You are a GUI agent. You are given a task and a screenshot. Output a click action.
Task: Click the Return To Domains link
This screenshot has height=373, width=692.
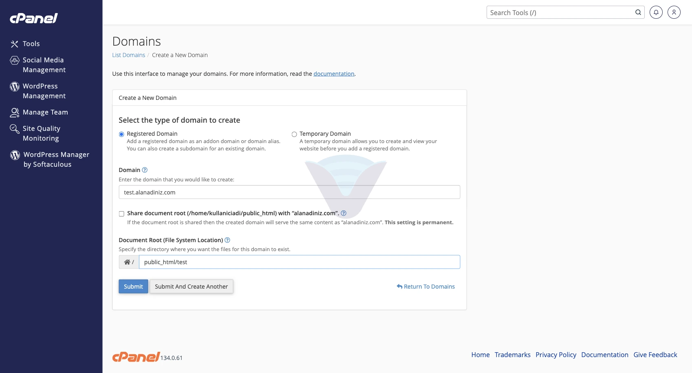425,287
